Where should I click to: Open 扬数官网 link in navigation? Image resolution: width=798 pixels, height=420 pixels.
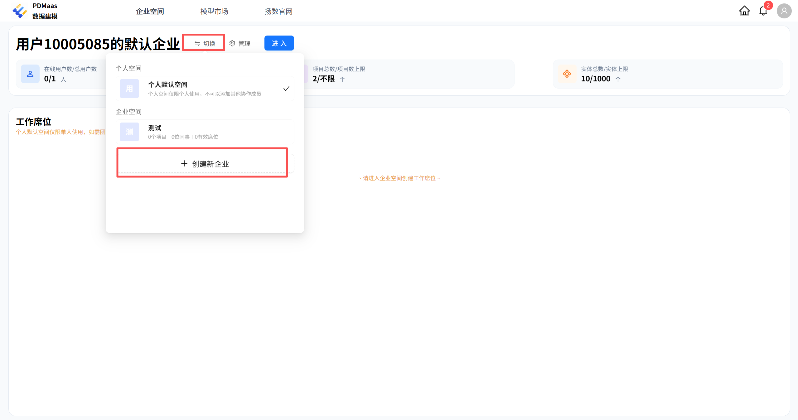pos(278,12)
